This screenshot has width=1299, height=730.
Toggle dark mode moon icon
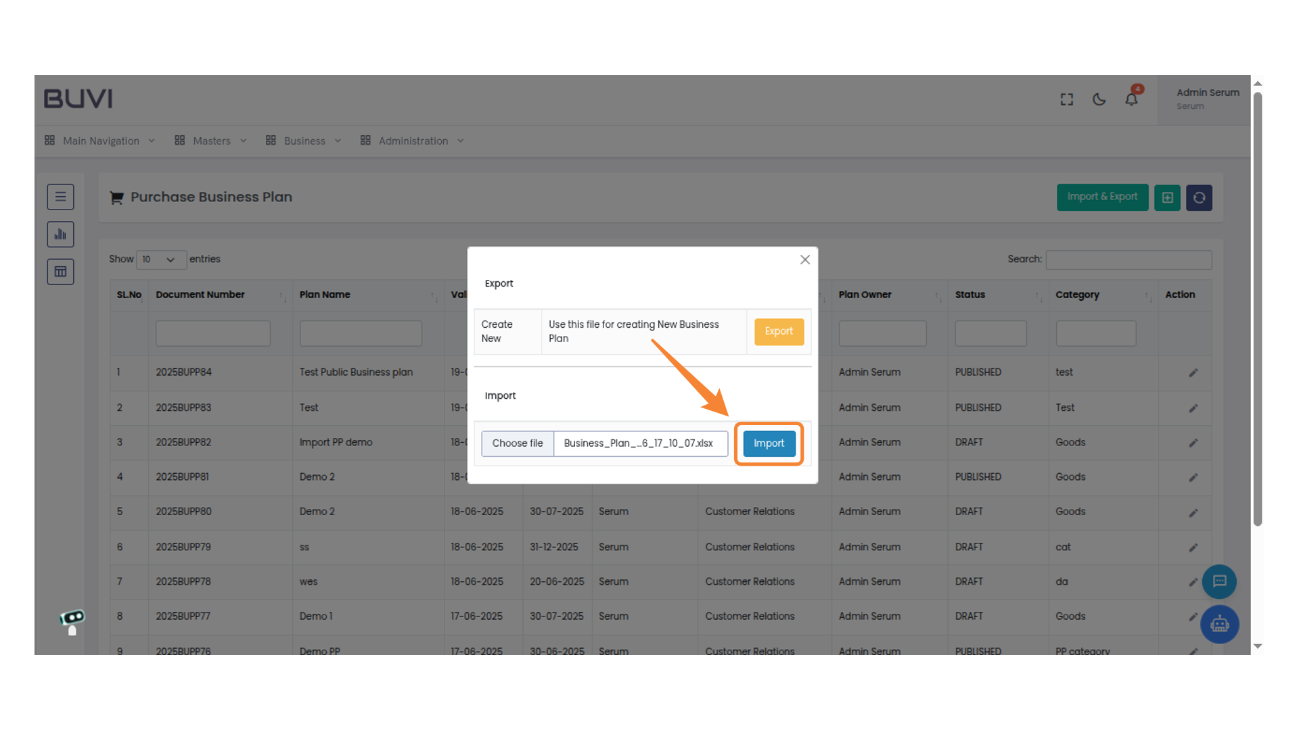tap(1099, 99)
